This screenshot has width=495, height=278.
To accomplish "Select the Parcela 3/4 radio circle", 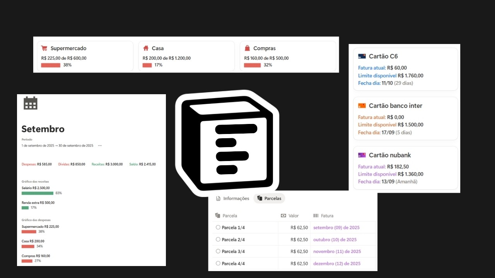I will point(218,251).
